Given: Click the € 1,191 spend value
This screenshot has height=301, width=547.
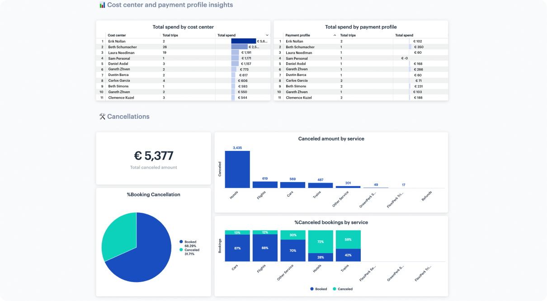Looking at the screenshot, I should [x=246, y=52].
